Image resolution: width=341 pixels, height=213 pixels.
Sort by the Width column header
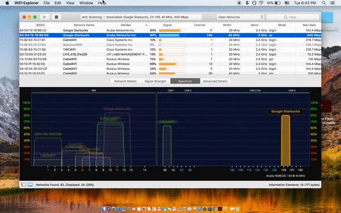pyautogui.click(x=227, y=25)
